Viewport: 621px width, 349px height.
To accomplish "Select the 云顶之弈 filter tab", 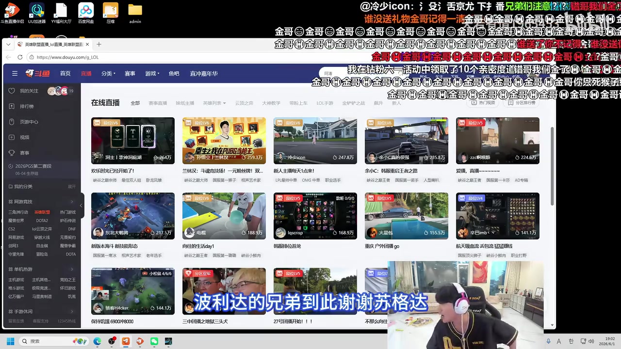I will [244, 103].
